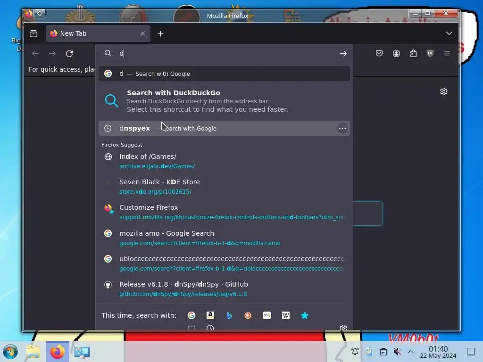Click the uBlock Origin shield icon
Screen dimensions: 483x362
(430, 53)
